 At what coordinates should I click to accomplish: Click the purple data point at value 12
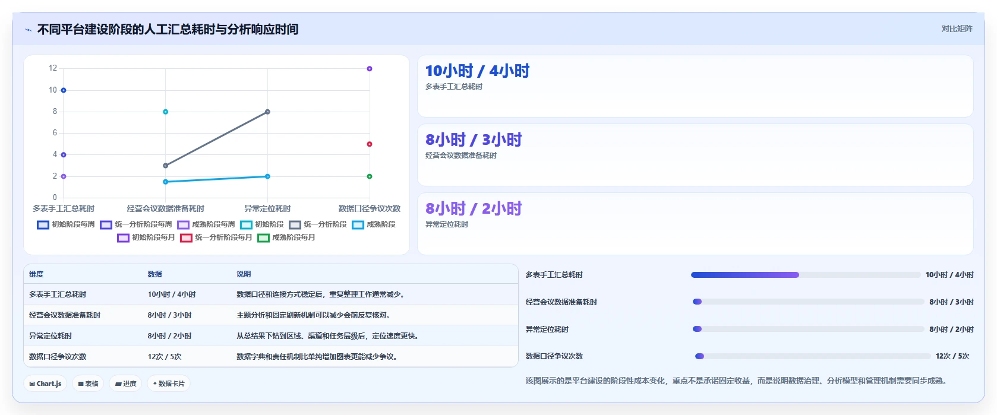(x=370, y=69)
